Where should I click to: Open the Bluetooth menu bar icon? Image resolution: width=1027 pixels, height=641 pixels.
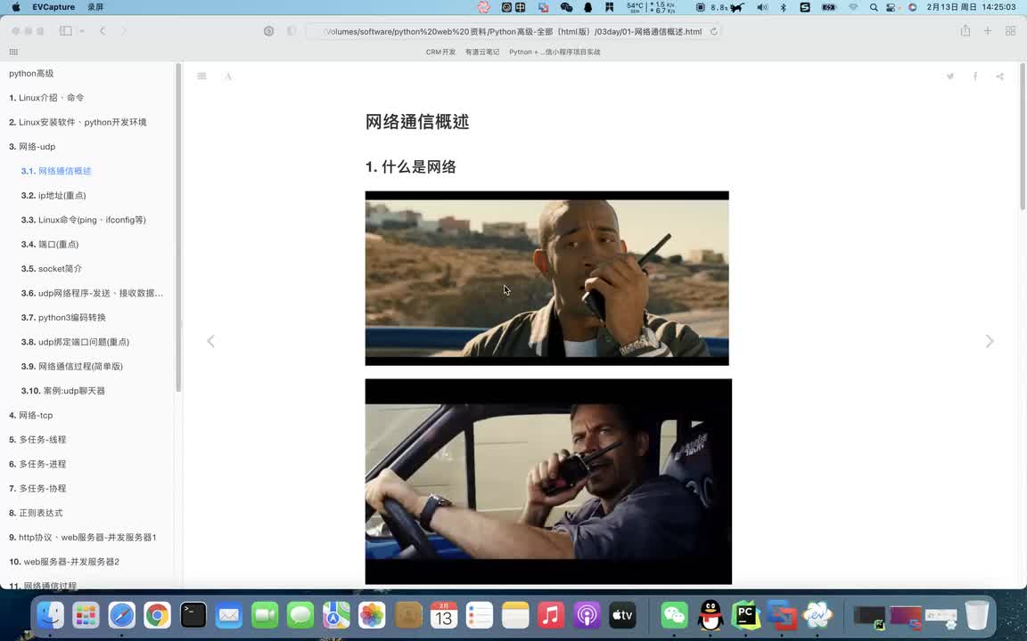pyautogui.click(x=784, y=7)
